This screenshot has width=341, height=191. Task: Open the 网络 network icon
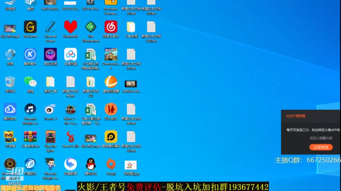(x=10, y=54)
